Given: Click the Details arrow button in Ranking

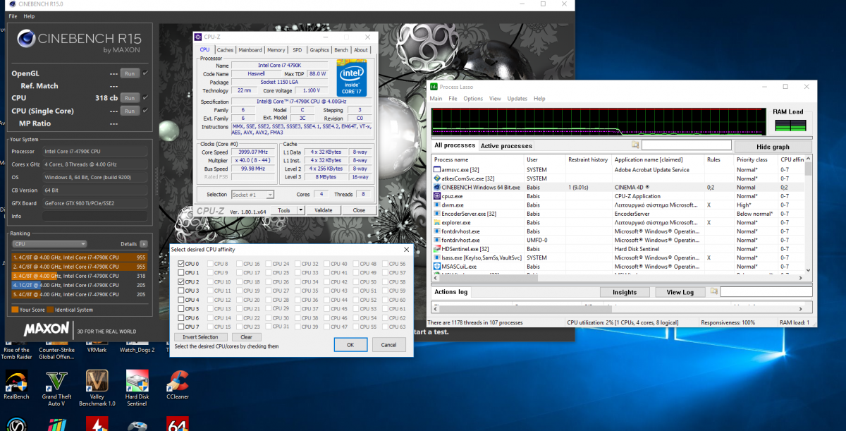Looking at the screenshot, I should pyautogui.click(x=144, y=243).
